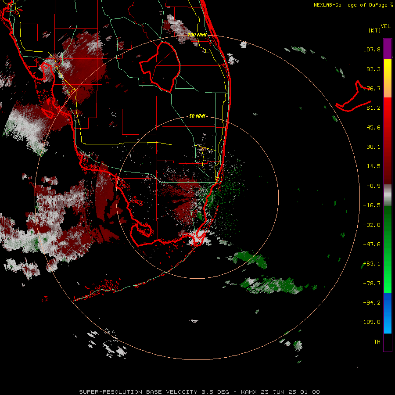Pick the black TH segment of the color bar
This screenshot has height=395, width=395.
click(x=388, y=342)
